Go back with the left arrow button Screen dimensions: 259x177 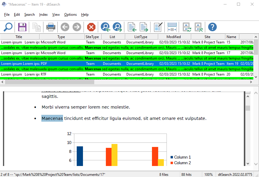[x=65, y=27]
